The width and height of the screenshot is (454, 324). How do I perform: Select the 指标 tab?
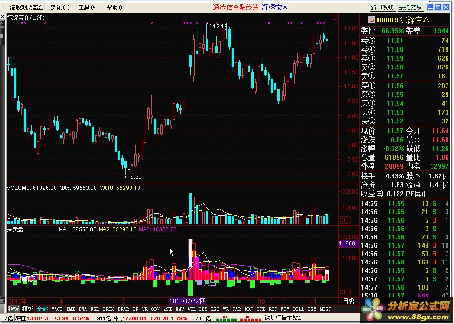pos(14,309)
